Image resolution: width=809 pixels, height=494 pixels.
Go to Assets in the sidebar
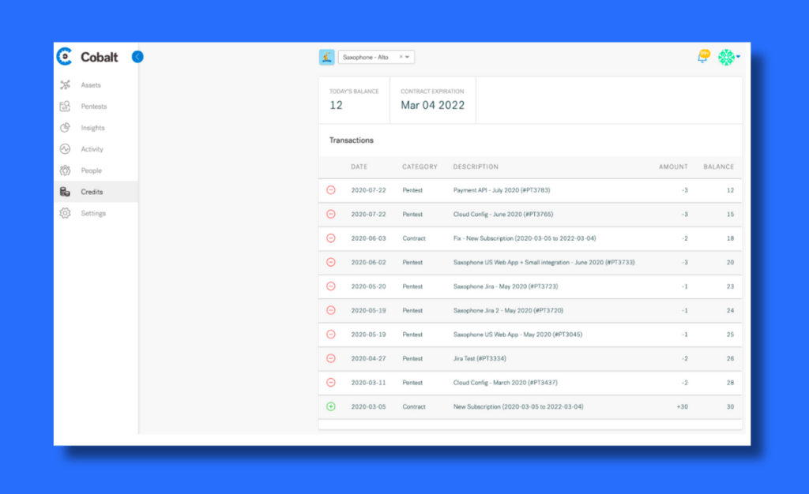point(91,85)
